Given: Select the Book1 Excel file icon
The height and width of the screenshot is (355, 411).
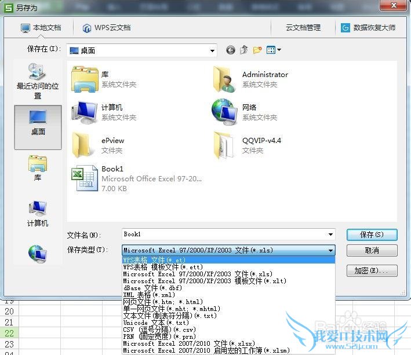Looking at the screenshot, I should (x=85, y=178).
